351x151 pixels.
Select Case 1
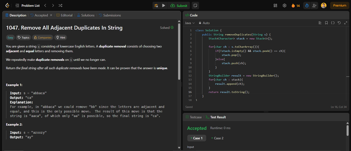click(197, 138)
